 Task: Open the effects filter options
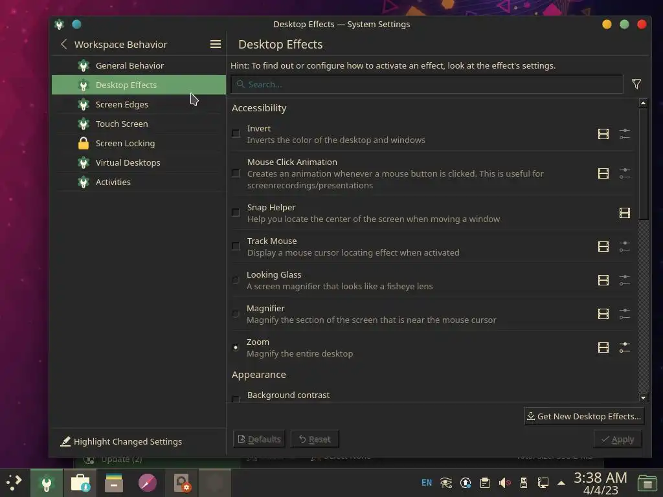(636, 84)
